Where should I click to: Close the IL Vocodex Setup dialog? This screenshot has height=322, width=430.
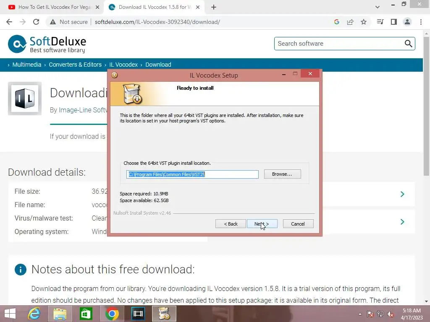(x=310, y=74)
